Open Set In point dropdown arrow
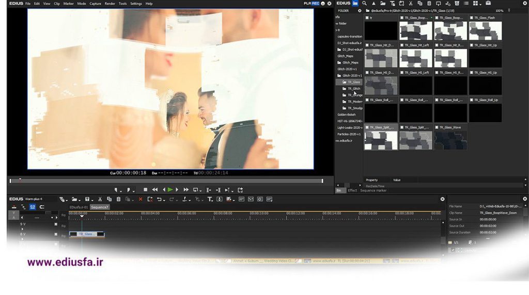This screenshot has height=295, width=529. point(120,191)
